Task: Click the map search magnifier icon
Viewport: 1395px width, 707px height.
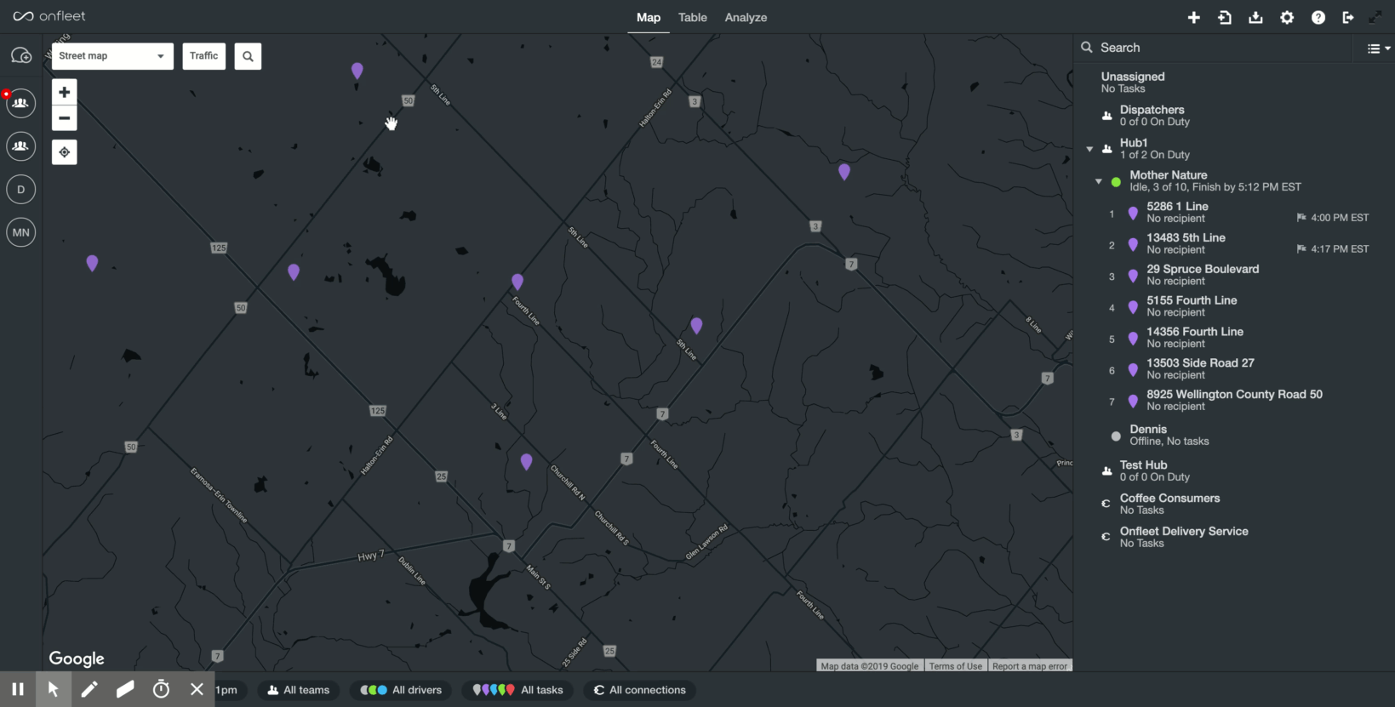Action: pos(248,56)
